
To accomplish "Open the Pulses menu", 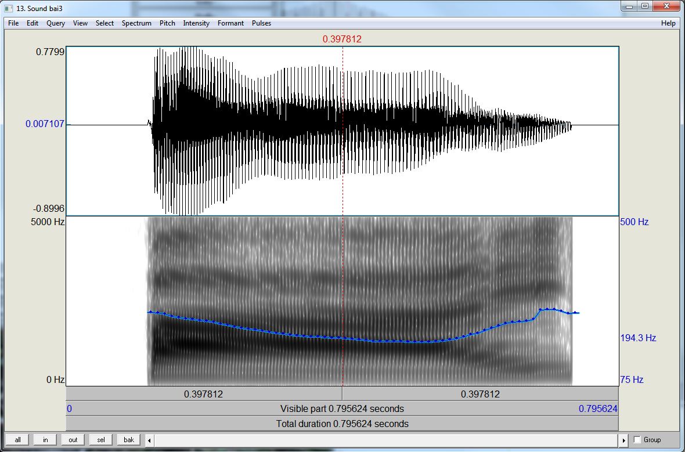I will point(261,23).
